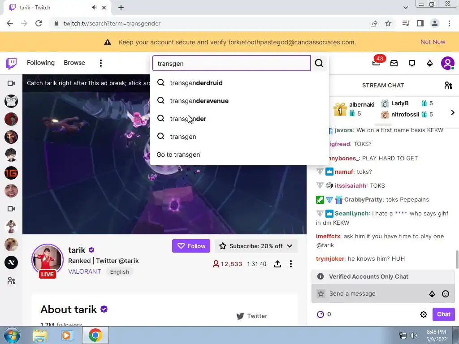Expand gift leaderboard with the right chevron
Screen dimensions: 459x344
pos(453,112)
